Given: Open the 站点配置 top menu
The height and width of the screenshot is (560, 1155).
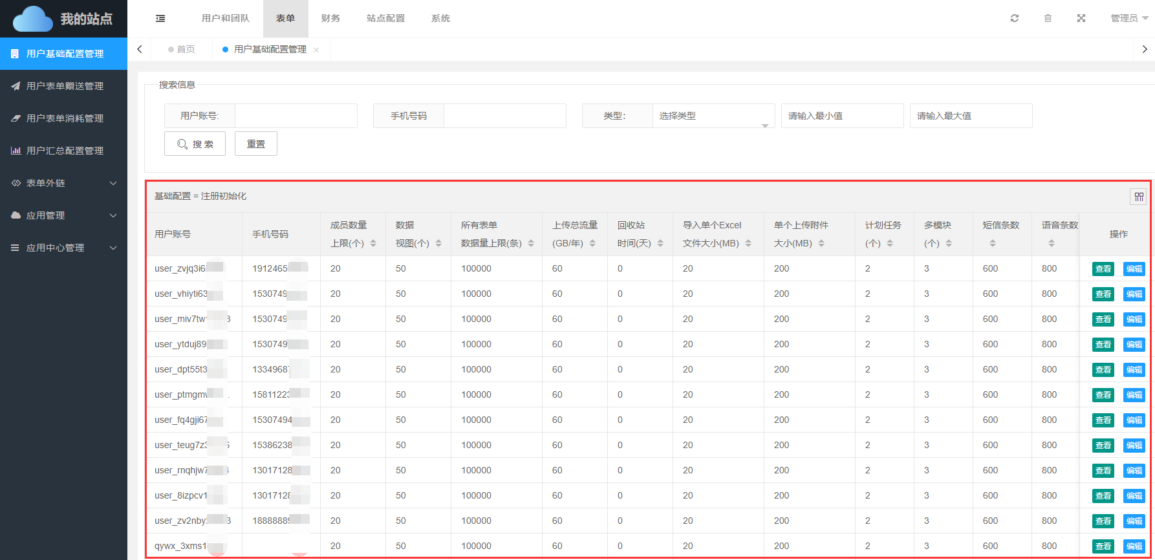Looking at the screenshot, I should [x=385, y=19].
